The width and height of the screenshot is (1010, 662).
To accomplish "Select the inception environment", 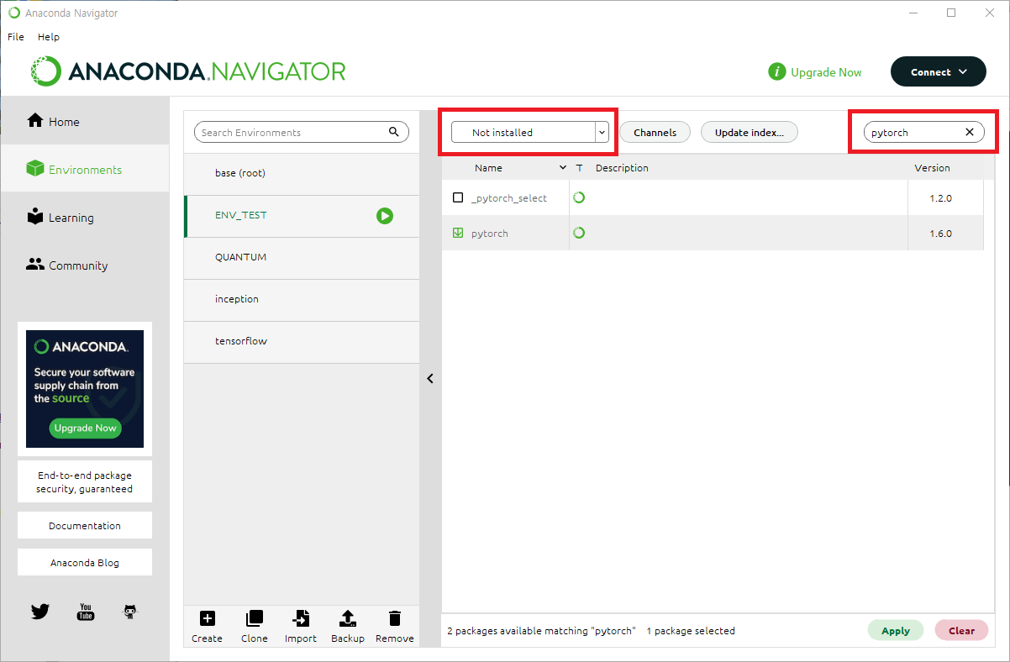I will [x=302, y=300].
